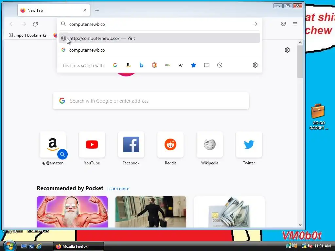Open search settings gear in dropdown

pyautogui.click(x=255, y=65)
